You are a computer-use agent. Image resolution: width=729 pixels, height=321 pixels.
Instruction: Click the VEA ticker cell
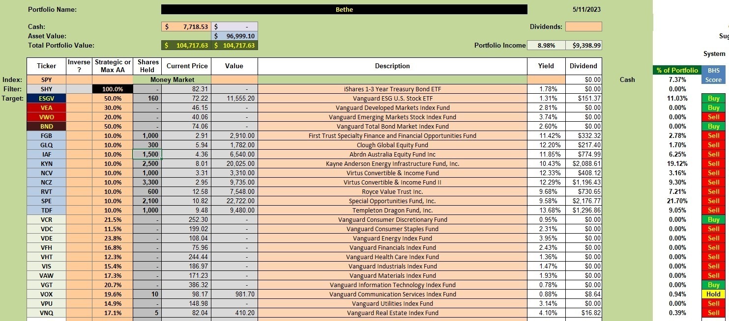[x=47, y=107]
